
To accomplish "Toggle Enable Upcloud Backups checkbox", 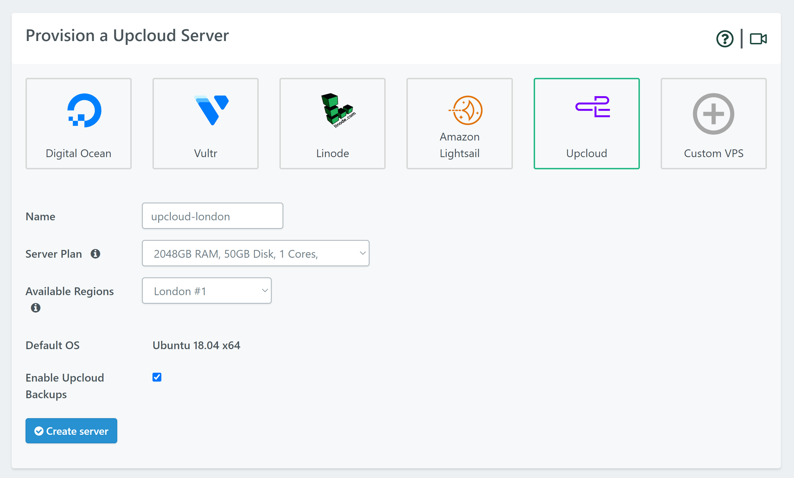I will (x=157, y=377).
